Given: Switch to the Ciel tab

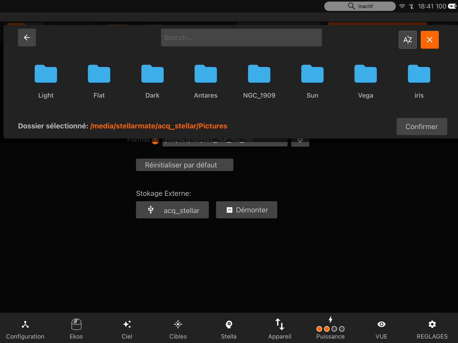Looking at the screenshot, I should 127,329.
